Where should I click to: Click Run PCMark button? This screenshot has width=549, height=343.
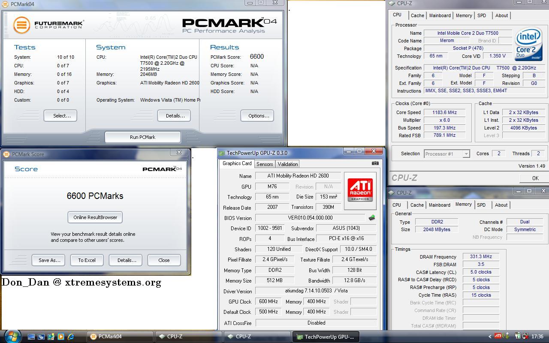[x=142, y=137]
